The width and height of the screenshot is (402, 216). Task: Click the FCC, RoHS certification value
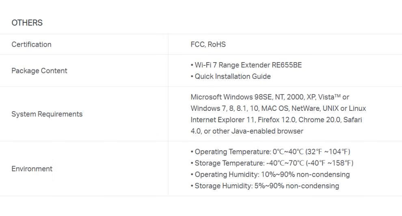[x=208, y=44]
